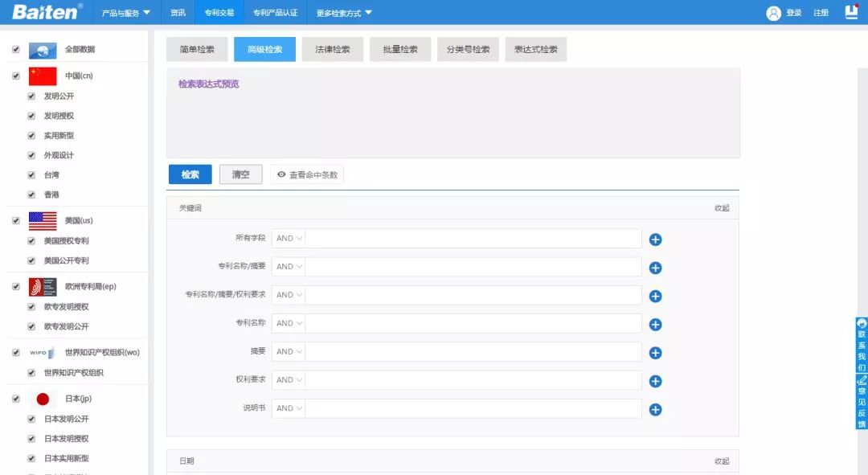
Task: Switch to the 表达式检索 tab
Action: [x=535, y=50]
